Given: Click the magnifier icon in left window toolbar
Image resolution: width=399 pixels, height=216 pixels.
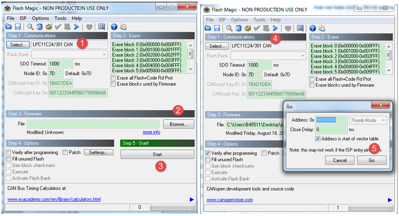Looking at the screenshot, I should coord(30,26).
